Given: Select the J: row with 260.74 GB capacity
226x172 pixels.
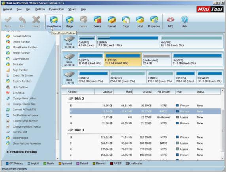Looking at the screenshot, I should tap(145, 143).
